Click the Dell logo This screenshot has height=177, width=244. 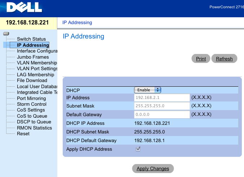(24, 8)
